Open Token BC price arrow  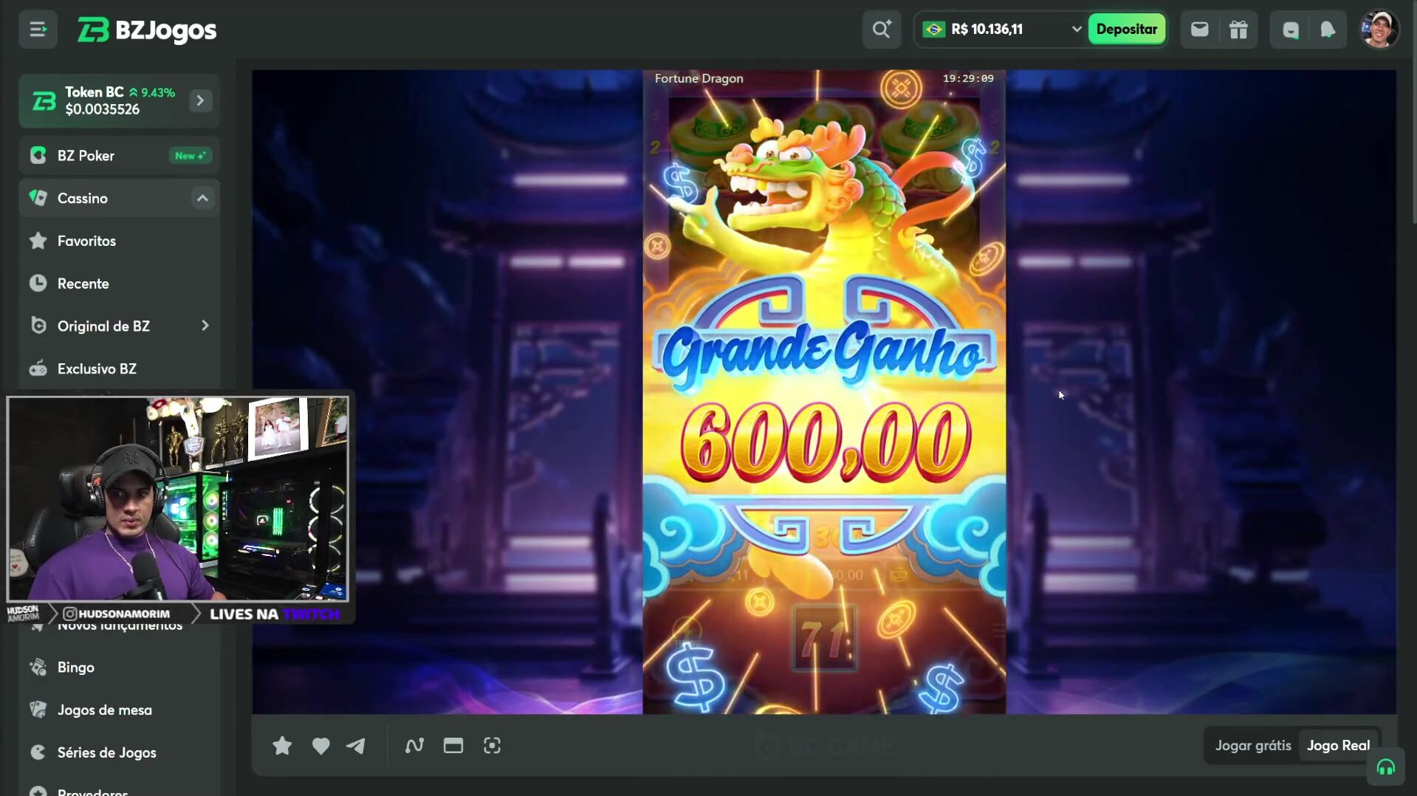pyautogui.click(x=200, y=100)
